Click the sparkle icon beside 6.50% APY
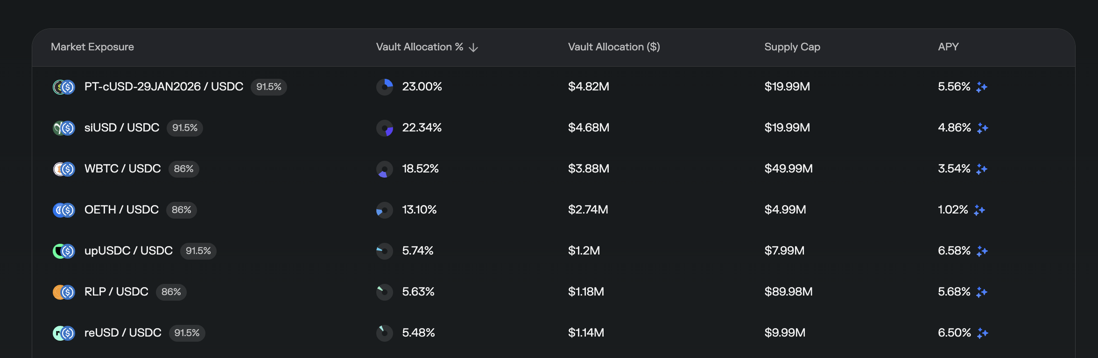This screenshot has height=358, width=1098. 982,333
